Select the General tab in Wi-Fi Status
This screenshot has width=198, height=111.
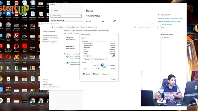point(83,38)
